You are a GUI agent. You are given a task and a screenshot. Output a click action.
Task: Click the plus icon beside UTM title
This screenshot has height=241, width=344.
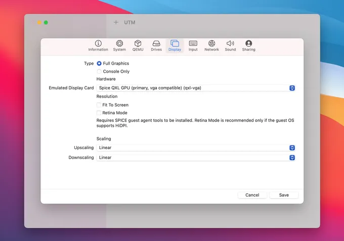(116, 22)
